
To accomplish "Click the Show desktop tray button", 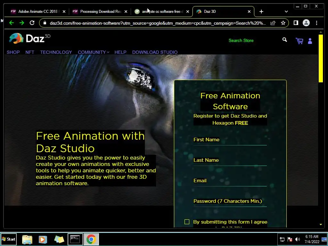I will coord(324,239).
